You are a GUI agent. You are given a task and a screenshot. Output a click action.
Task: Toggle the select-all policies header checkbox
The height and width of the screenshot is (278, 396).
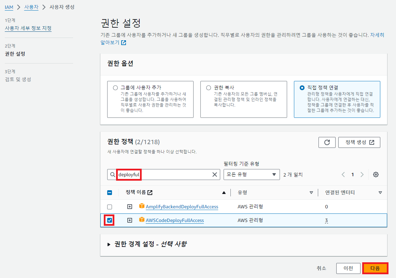point(110,193)
